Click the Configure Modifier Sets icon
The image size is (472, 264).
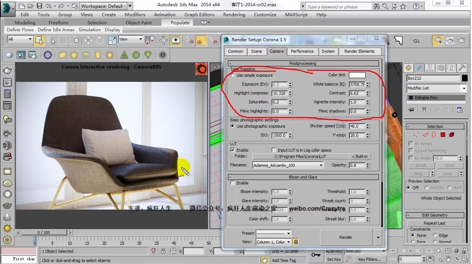[x=460, y=110]
